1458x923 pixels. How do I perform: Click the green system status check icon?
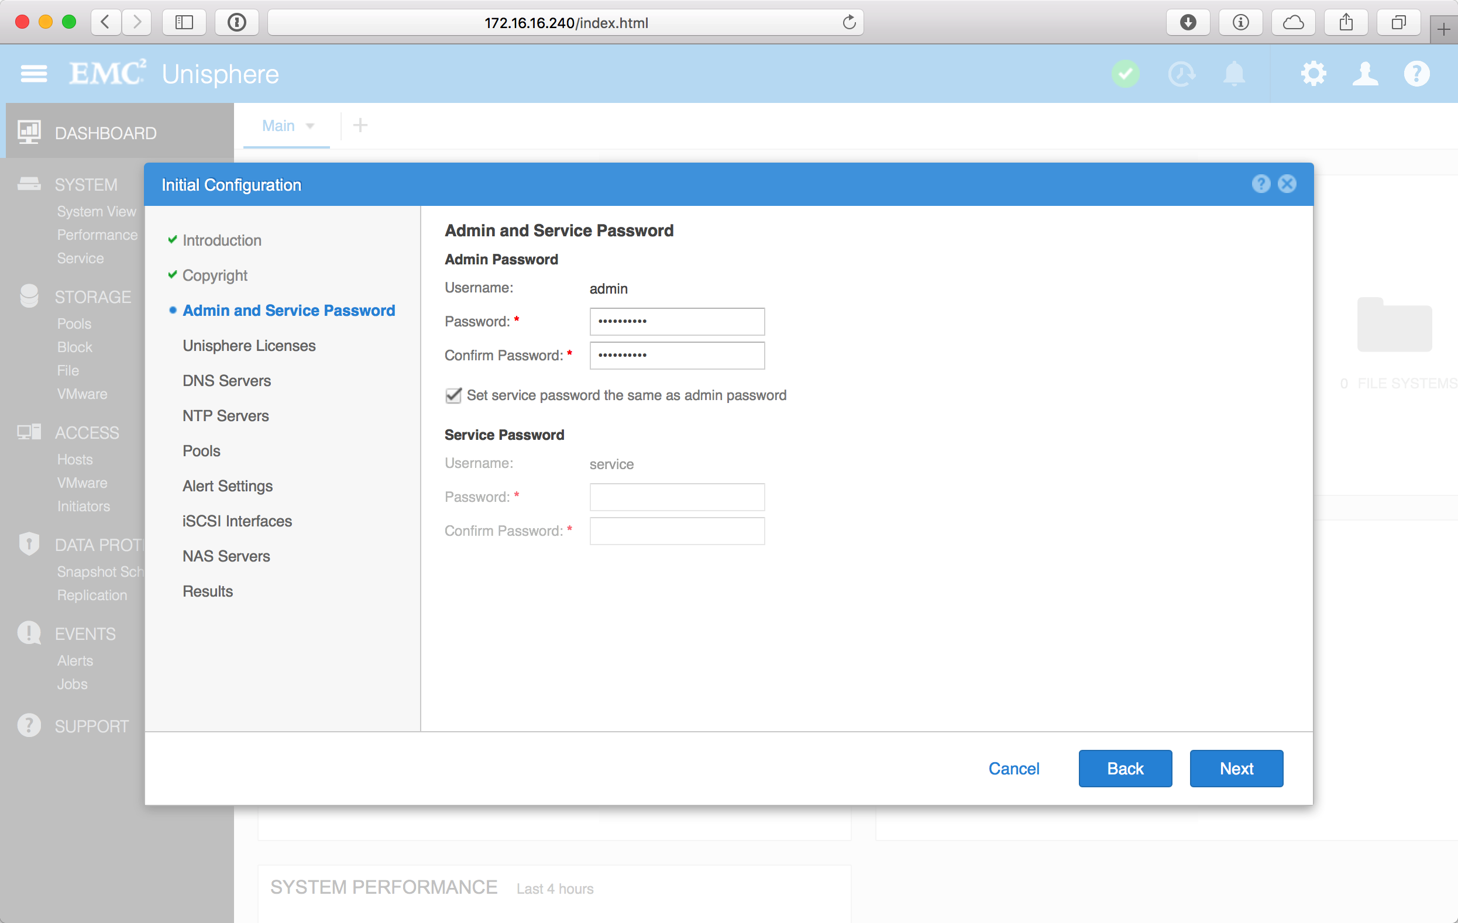[1125, 74]
